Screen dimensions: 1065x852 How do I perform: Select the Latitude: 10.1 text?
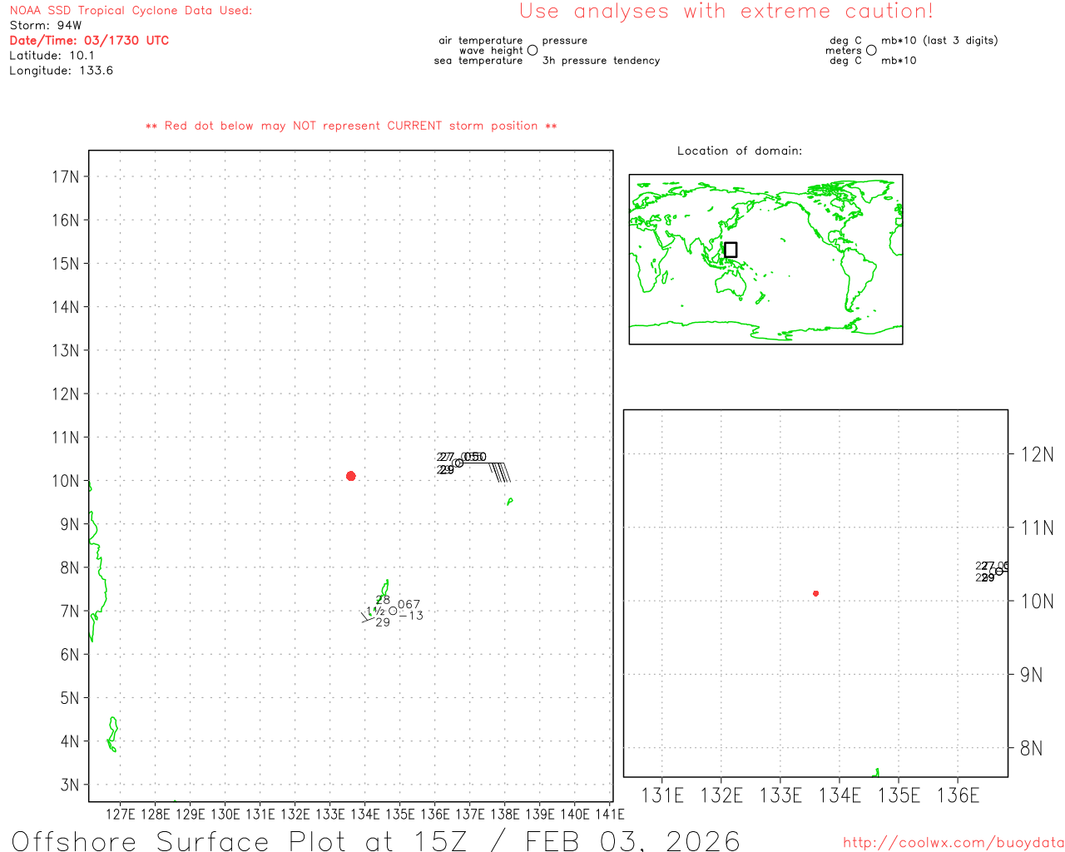pyautogui.click(x=52, y=56)
